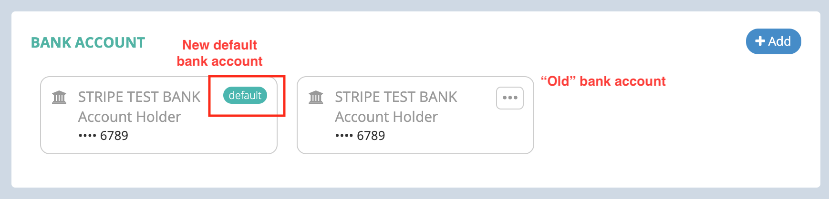This screenshot has width=829, height=199.
Task: Select the default STRIPE TEST BANK card name
Action: click(x=139, y=97)
